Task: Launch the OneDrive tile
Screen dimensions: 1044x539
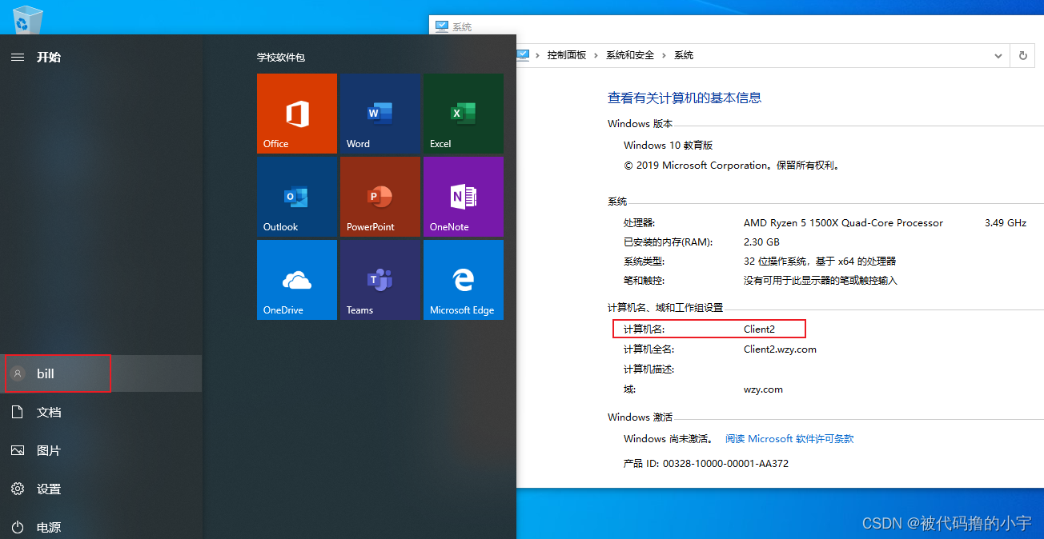Action: pos(297,280)
